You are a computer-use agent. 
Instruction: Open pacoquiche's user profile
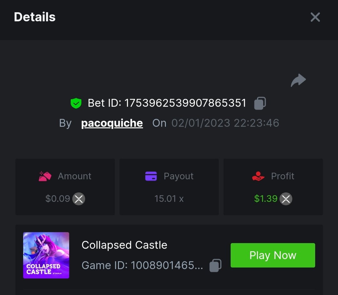click(112, 123)
